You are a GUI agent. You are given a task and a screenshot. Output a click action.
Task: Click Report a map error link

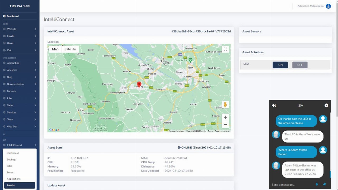pyautogui.click(x=222, y=131)
